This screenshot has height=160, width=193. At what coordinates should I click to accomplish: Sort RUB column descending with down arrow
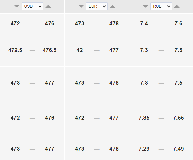tap(146, 6)
